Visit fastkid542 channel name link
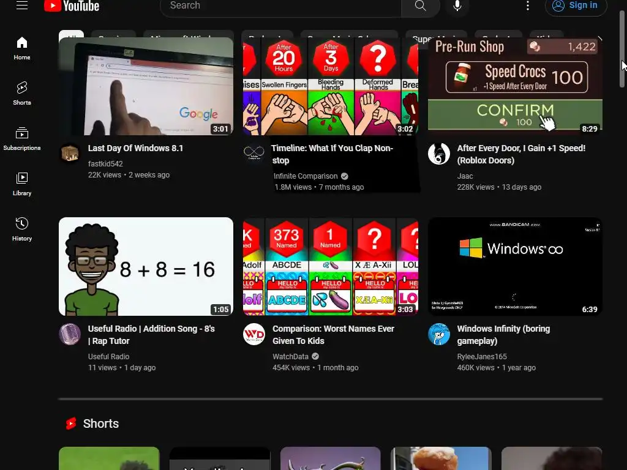Viewport: 627px width, 470px height. (x=105, y=164)
